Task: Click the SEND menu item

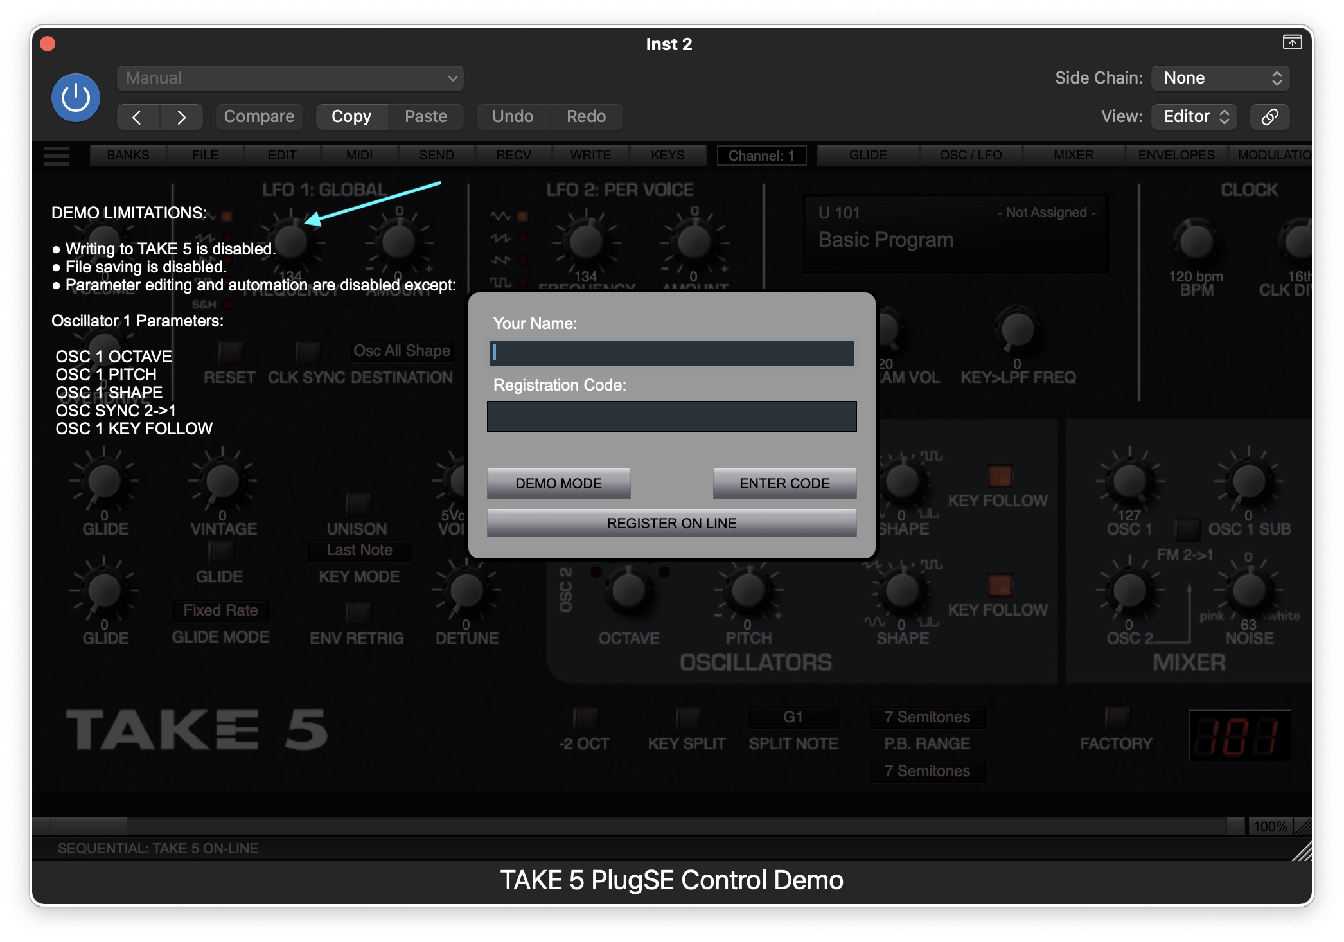Action: 436,156
